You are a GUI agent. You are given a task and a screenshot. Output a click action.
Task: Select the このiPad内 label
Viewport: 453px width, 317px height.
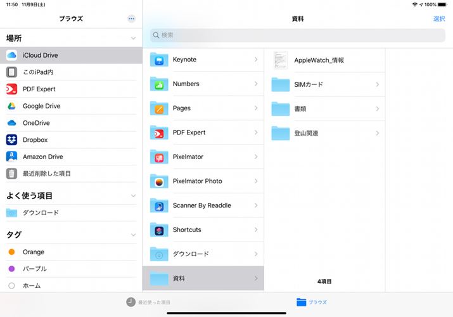coord(38,72)
